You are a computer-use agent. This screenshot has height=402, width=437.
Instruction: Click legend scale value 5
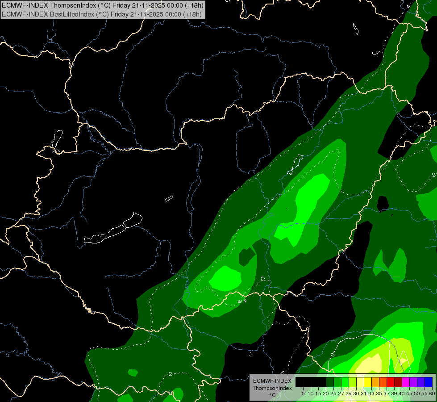(303, 394)
